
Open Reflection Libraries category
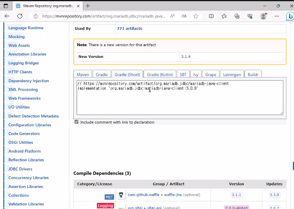[x=26, y=160]
